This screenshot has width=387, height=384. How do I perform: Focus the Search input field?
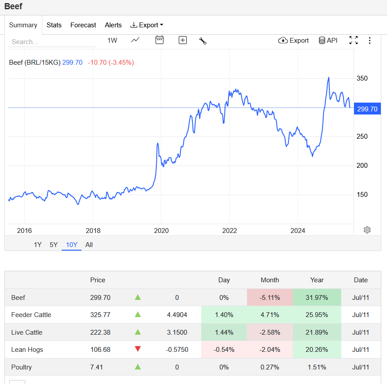pos(52,42)
